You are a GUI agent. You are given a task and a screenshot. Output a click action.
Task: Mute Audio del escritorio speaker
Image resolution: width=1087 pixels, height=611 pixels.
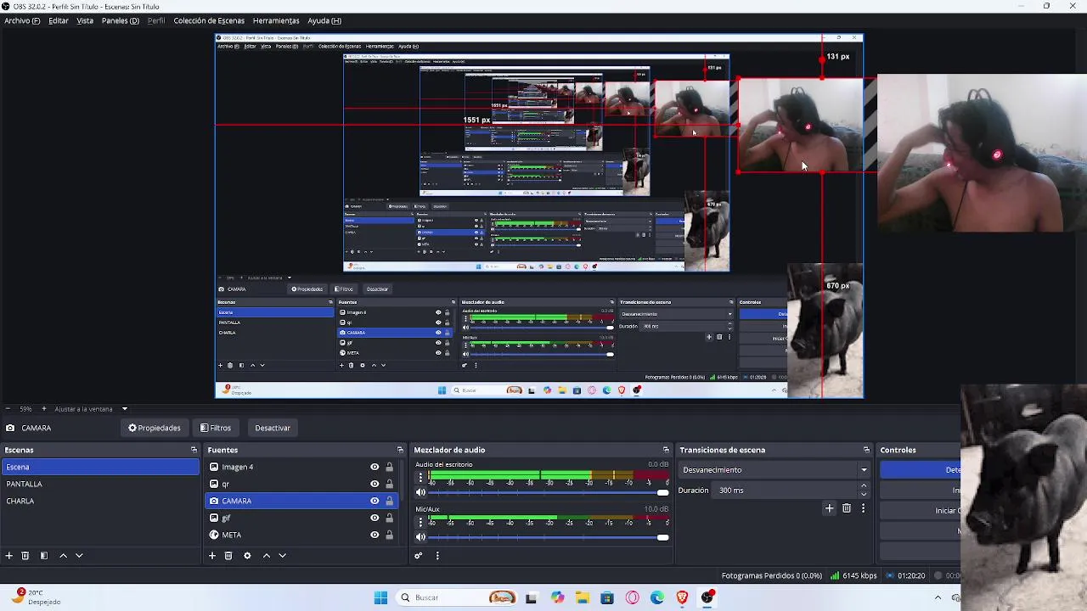[x=420, y=492]
